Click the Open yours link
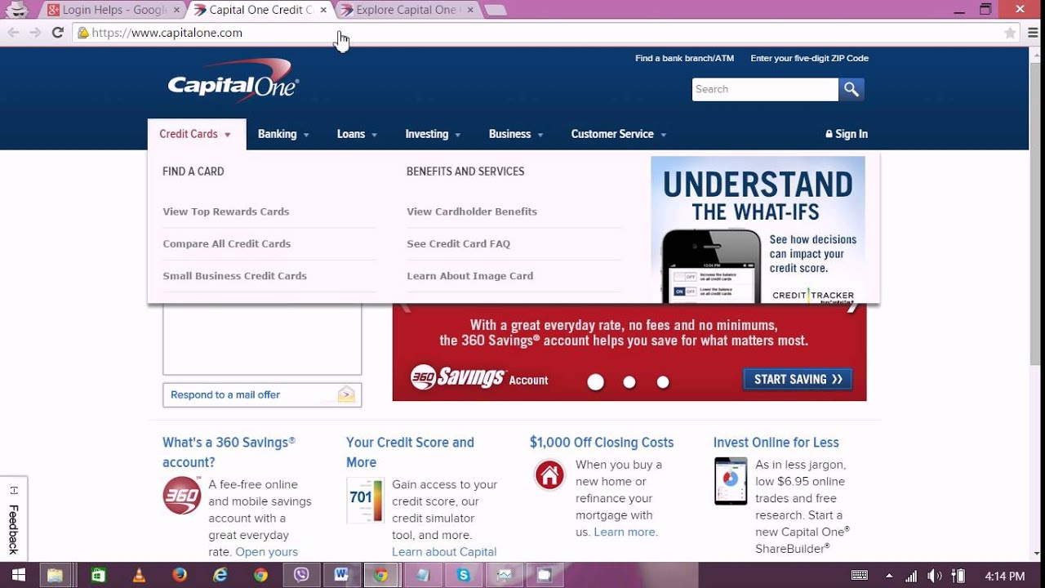Screen dimensions: 1045x588 (x=267, y=552)
